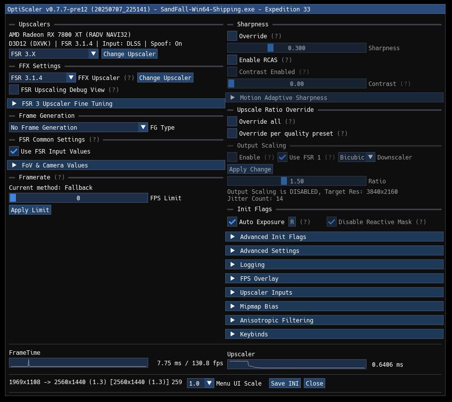Click the Upscaler frametime graph
Image resolution: width=452 pixels, height=402 pixels.
coord(297,364)
